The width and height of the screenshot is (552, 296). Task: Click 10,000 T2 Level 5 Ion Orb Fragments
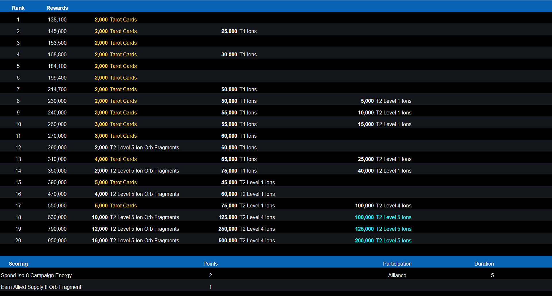(x=135, y=217)
